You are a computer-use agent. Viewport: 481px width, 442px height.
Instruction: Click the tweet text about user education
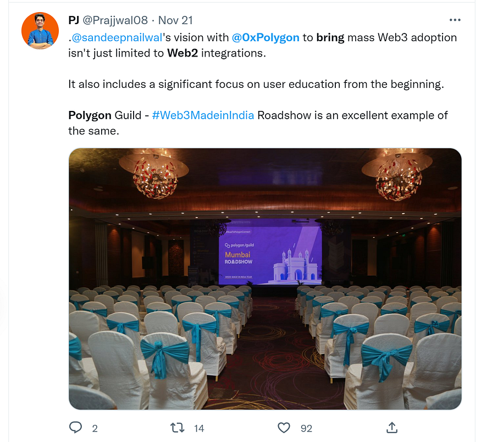(256, 84)
